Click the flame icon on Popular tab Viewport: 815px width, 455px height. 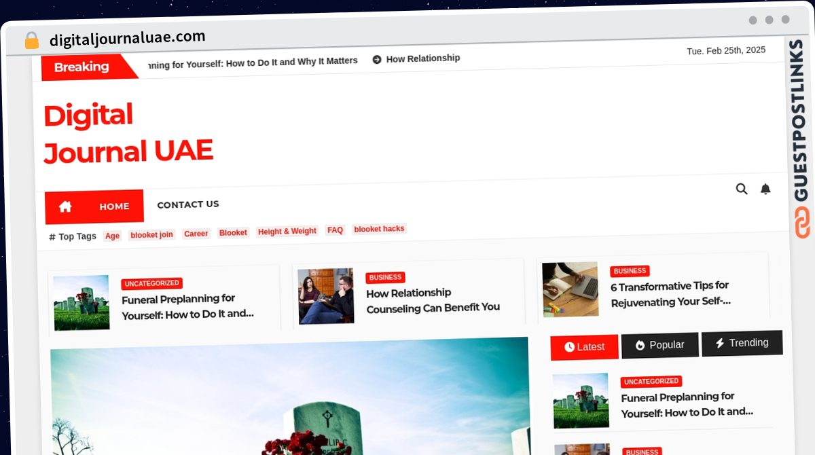pyautogui.click(x=640, y=345)
